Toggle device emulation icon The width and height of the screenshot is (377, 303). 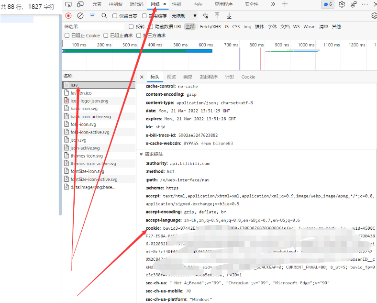pos(80,4)
